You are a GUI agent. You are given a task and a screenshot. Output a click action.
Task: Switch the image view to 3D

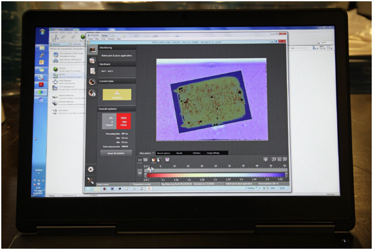tap(145, 160)
